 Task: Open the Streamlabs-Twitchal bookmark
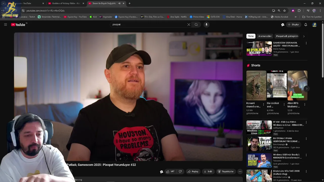point(49,17)
